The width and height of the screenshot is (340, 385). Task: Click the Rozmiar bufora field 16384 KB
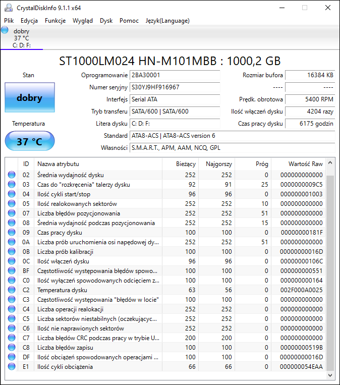(310, 75)
